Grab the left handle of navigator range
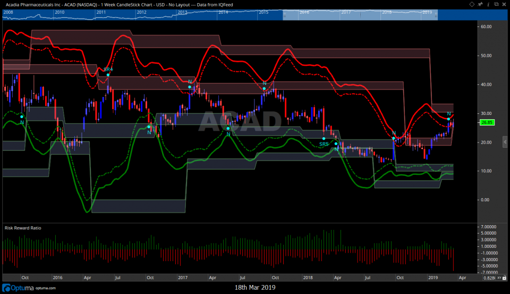This screenshot has width=510, height=294. click(285, 15)
